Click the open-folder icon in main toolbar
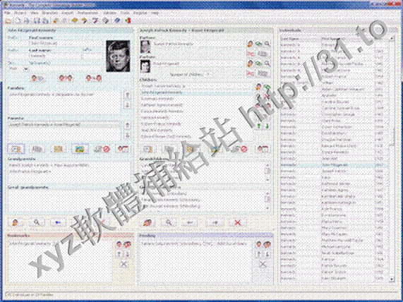 pos(8,20)
